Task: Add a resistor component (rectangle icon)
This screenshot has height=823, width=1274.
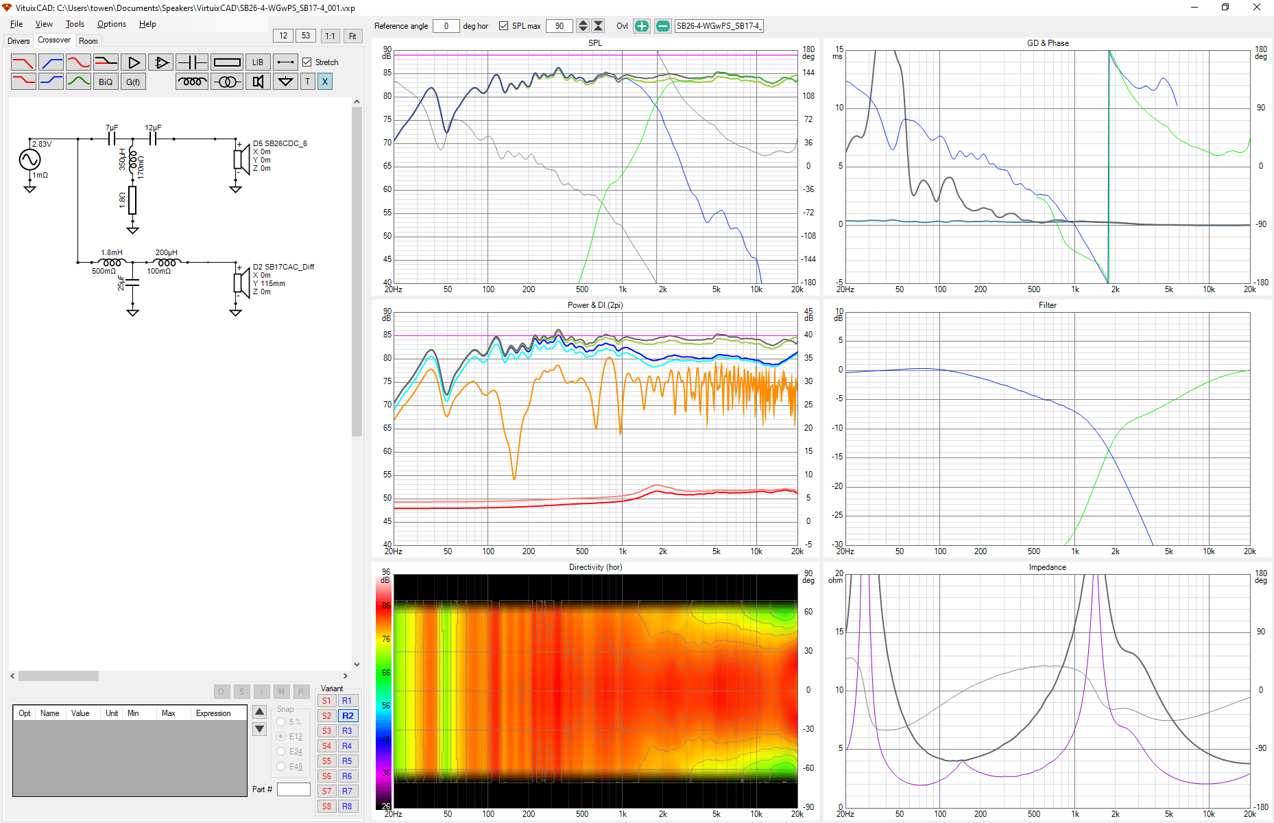Action: [227, 62]
